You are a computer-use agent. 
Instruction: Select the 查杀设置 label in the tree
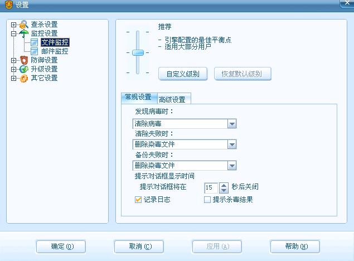pos(44,25)
